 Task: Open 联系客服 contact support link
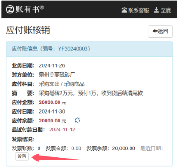pyautogui.click(x=135, y=10)
